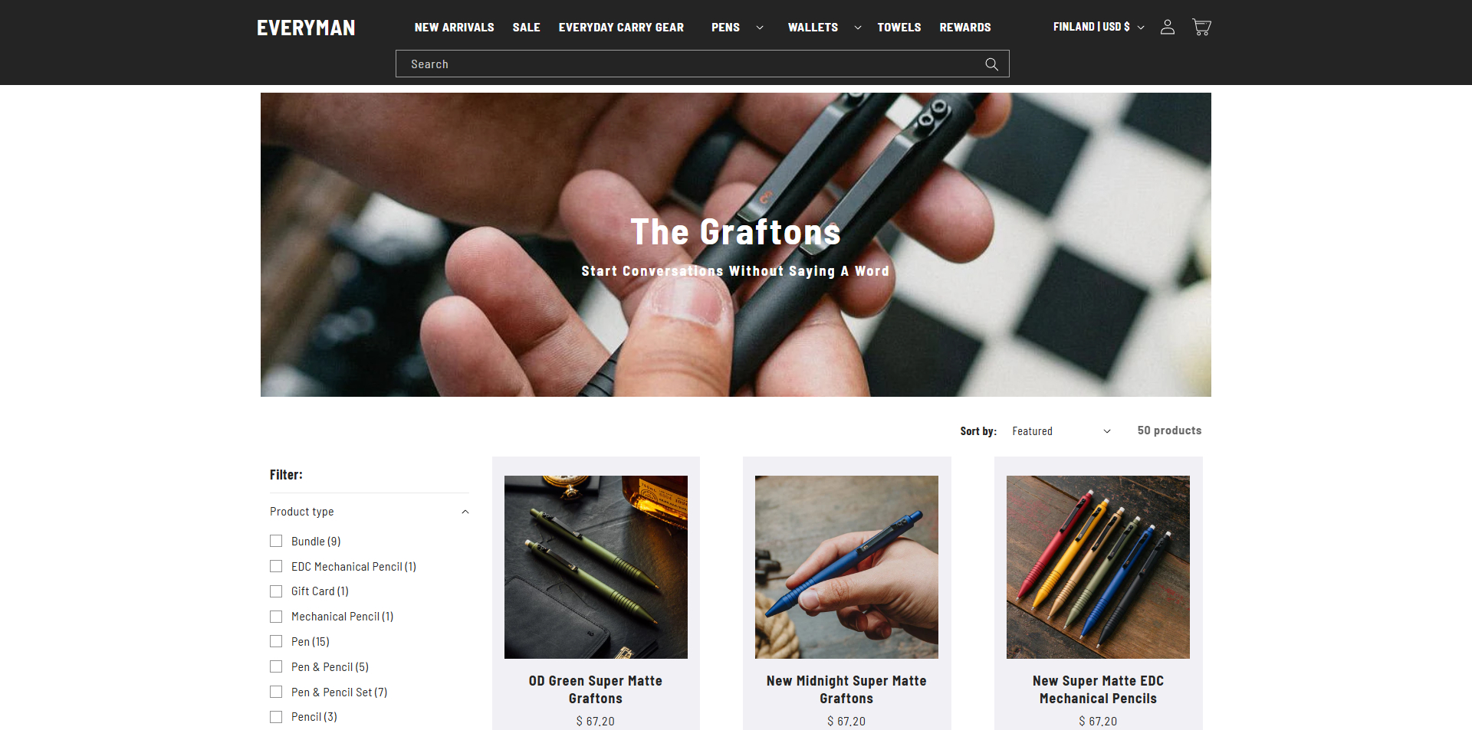Image resolution: width=1472 pixels, height=730 pixels.
Task: Enable the Gift Card filter checkbox
Action: (x=276, y=591)
